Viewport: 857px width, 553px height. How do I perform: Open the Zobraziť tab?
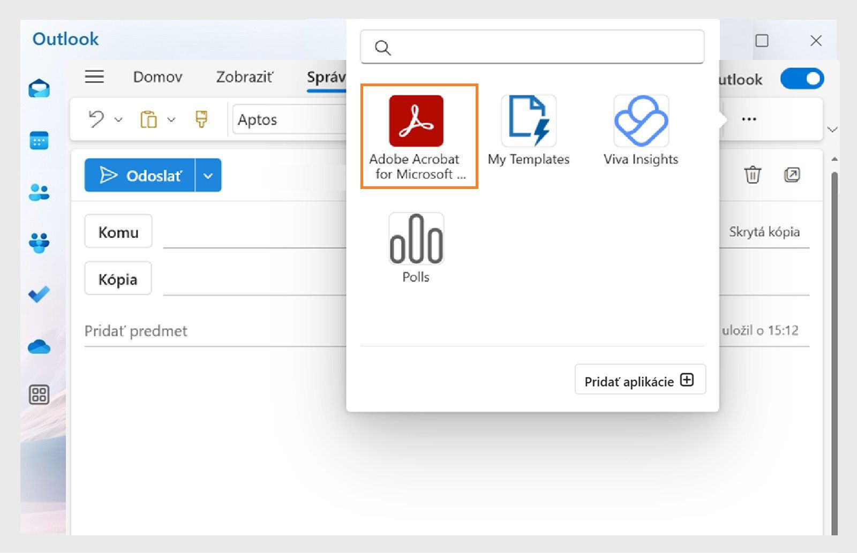245,77
